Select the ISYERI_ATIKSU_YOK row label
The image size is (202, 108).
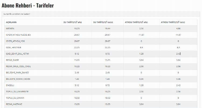tap(15, 41)
